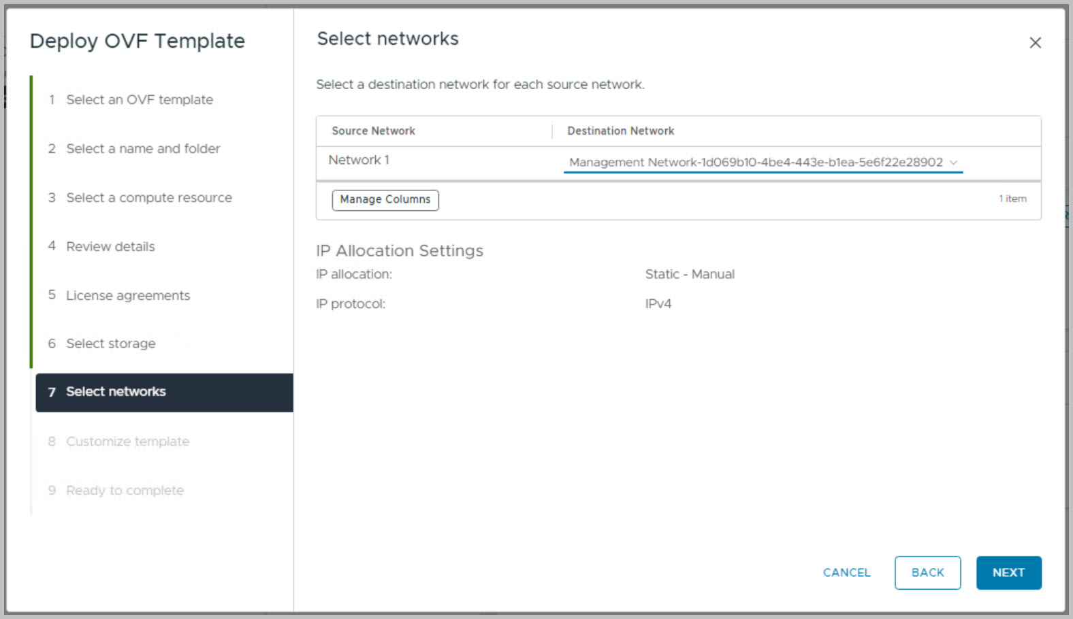Image resolution: width=1073 pixels, height=619 pixels.
Task: Switch to step 6 Select storage
Action: pyautogui.click(x=110, y=344)
